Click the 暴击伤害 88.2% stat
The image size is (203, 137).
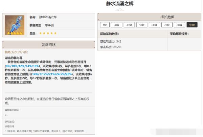click(x=111, y=47)
